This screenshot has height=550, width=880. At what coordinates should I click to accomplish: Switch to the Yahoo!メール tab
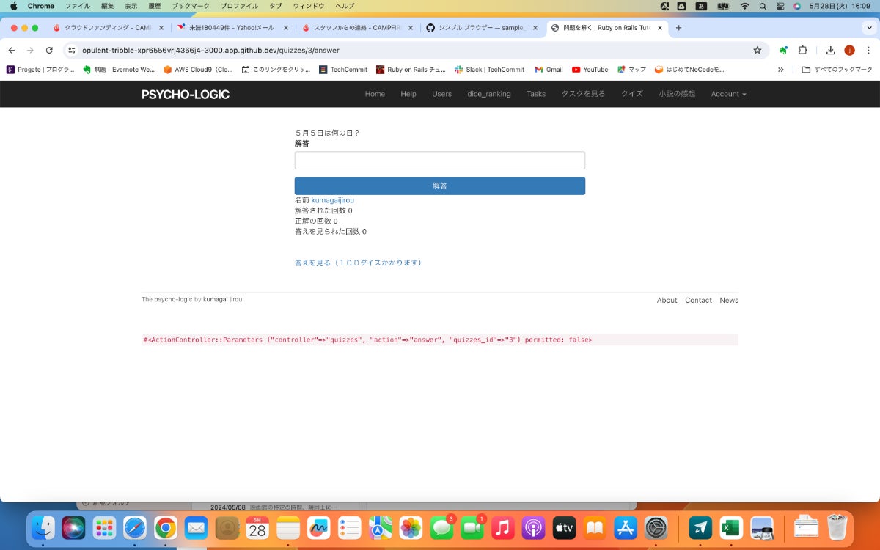(231, 28)
